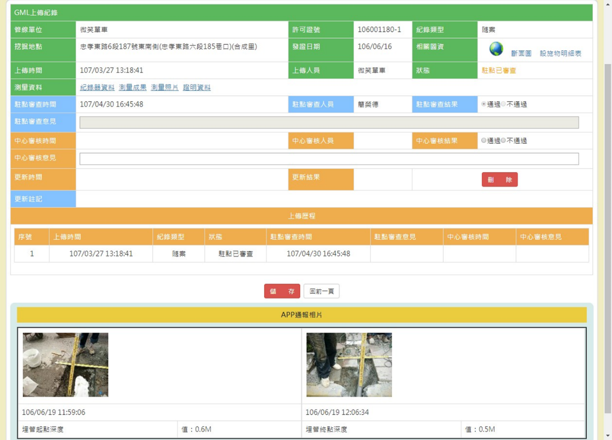Open the 設施物明細表 link

point(560,53)
